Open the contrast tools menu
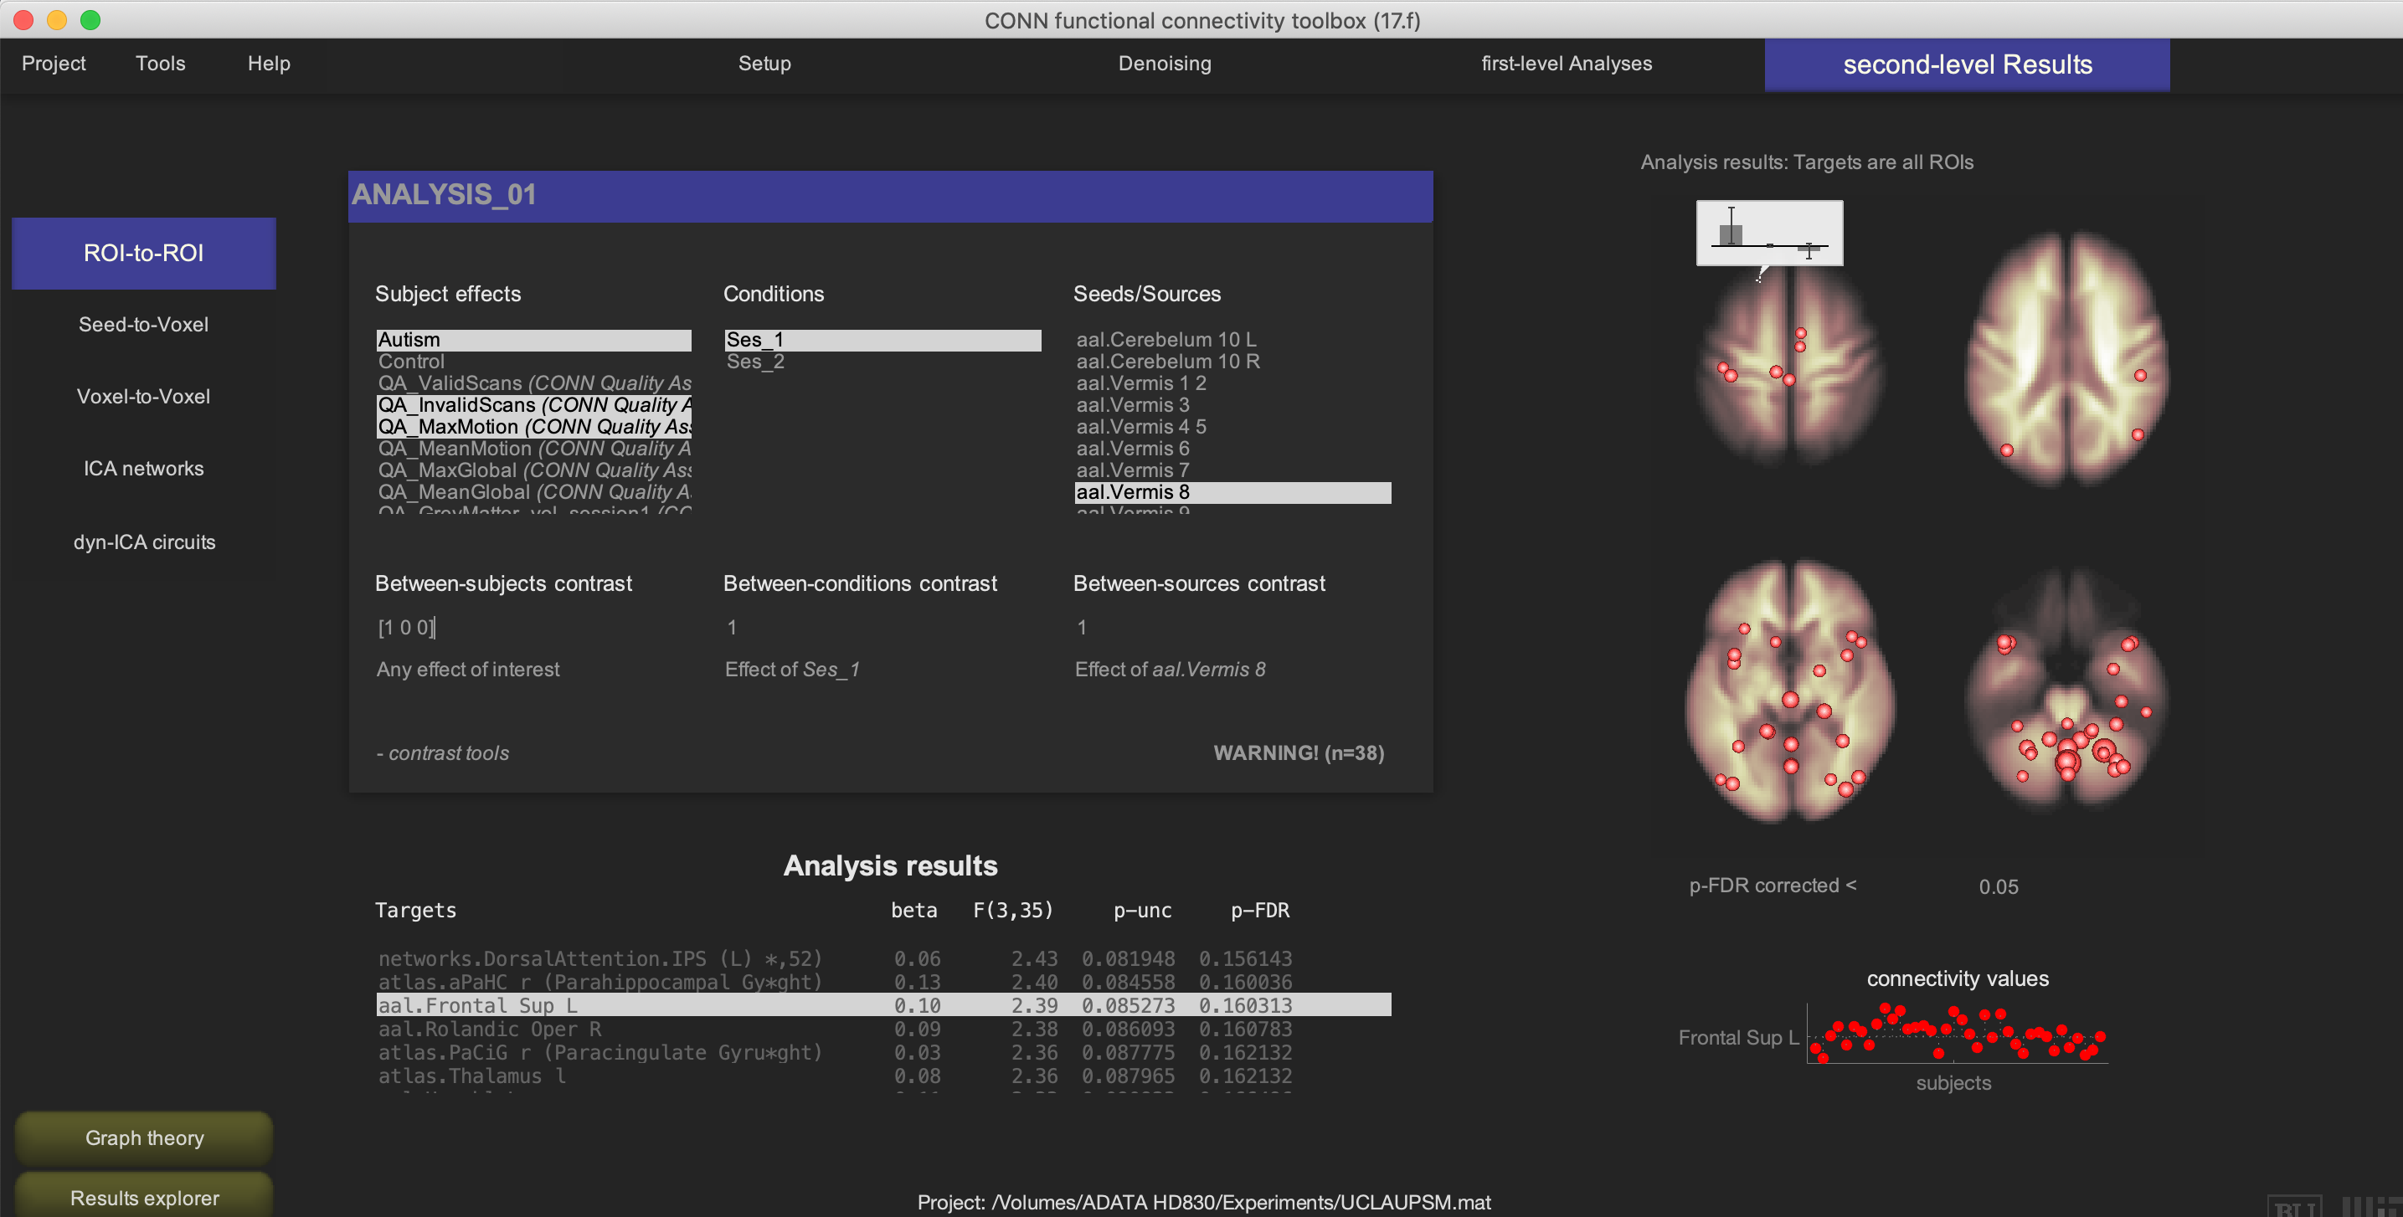Image resolution: width=2403 pixels, height=1217 pixels. [x=443, y=753]
